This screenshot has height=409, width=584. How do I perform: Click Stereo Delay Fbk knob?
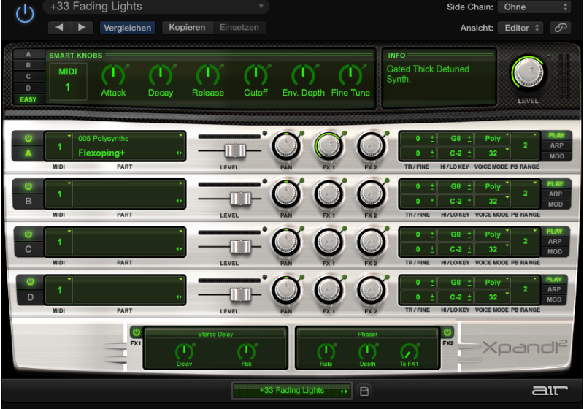coord(247,351)
